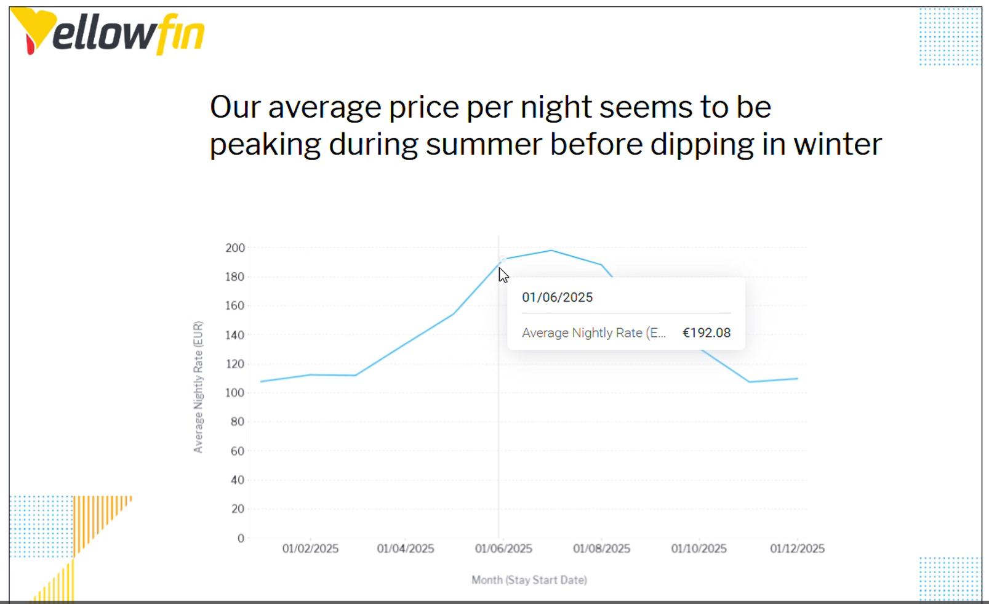This screenshot has width=989, height=604.
Task: Select the slide headline about average price
Action: coord(545,126)
